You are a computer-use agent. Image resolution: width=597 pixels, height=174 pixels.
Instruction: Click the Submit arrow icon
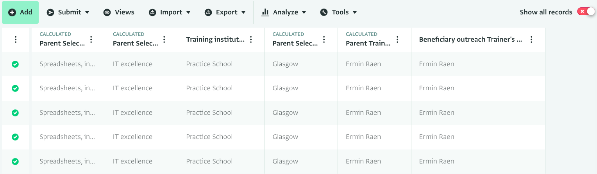click(x=50, y=12)
